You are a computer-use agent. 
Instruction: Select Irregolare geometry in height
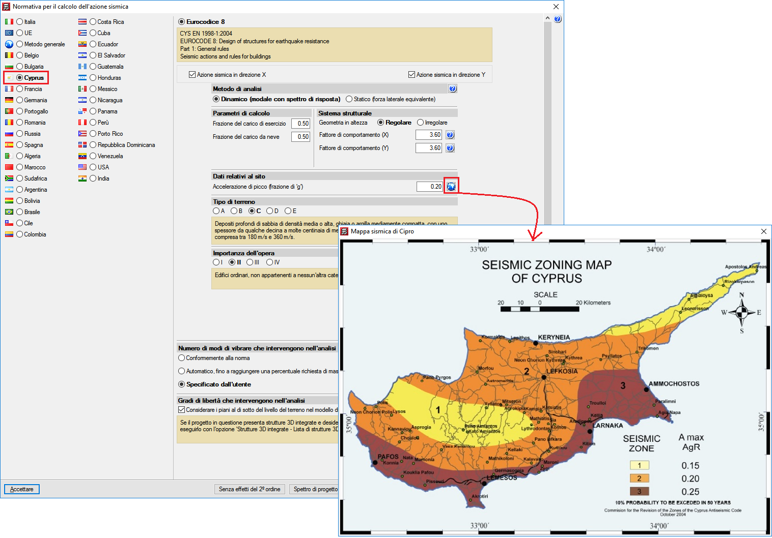(420, 123)
